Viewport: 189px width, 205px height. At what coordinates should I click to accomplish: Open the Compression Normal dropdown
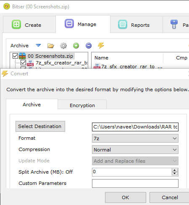(x=135, y=150)
